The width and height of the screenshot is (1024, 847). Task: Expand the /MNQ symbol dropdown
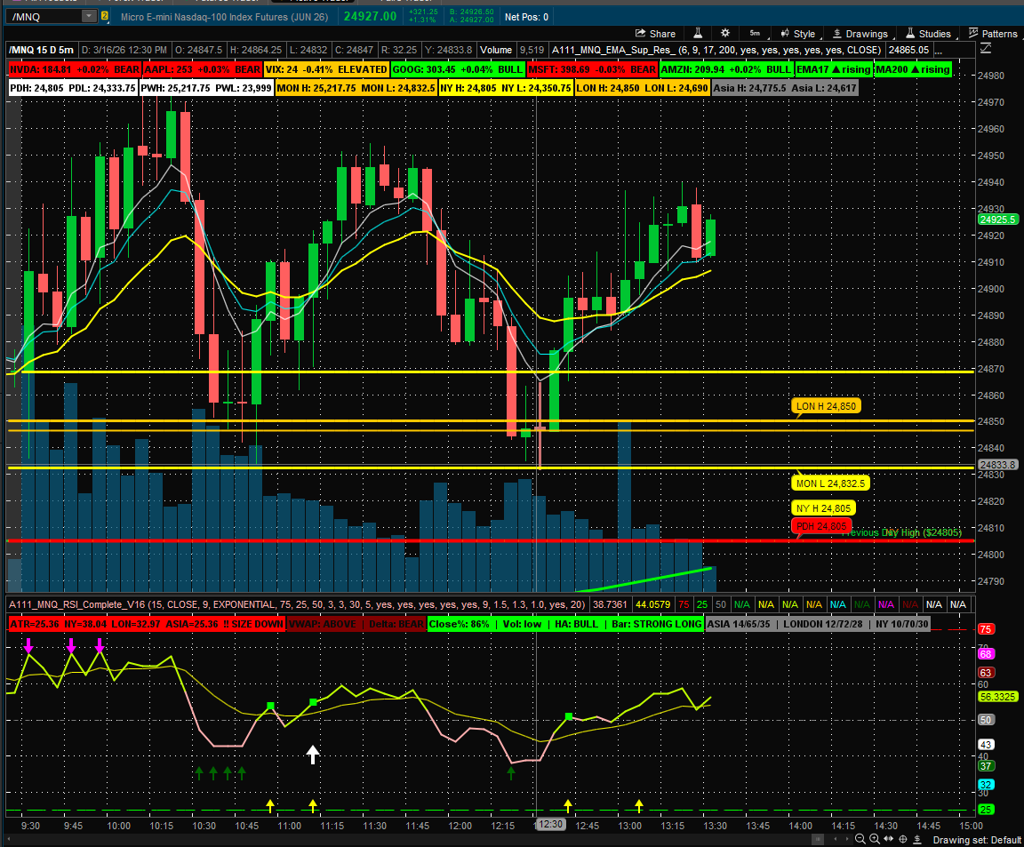(x=89, y=16)
